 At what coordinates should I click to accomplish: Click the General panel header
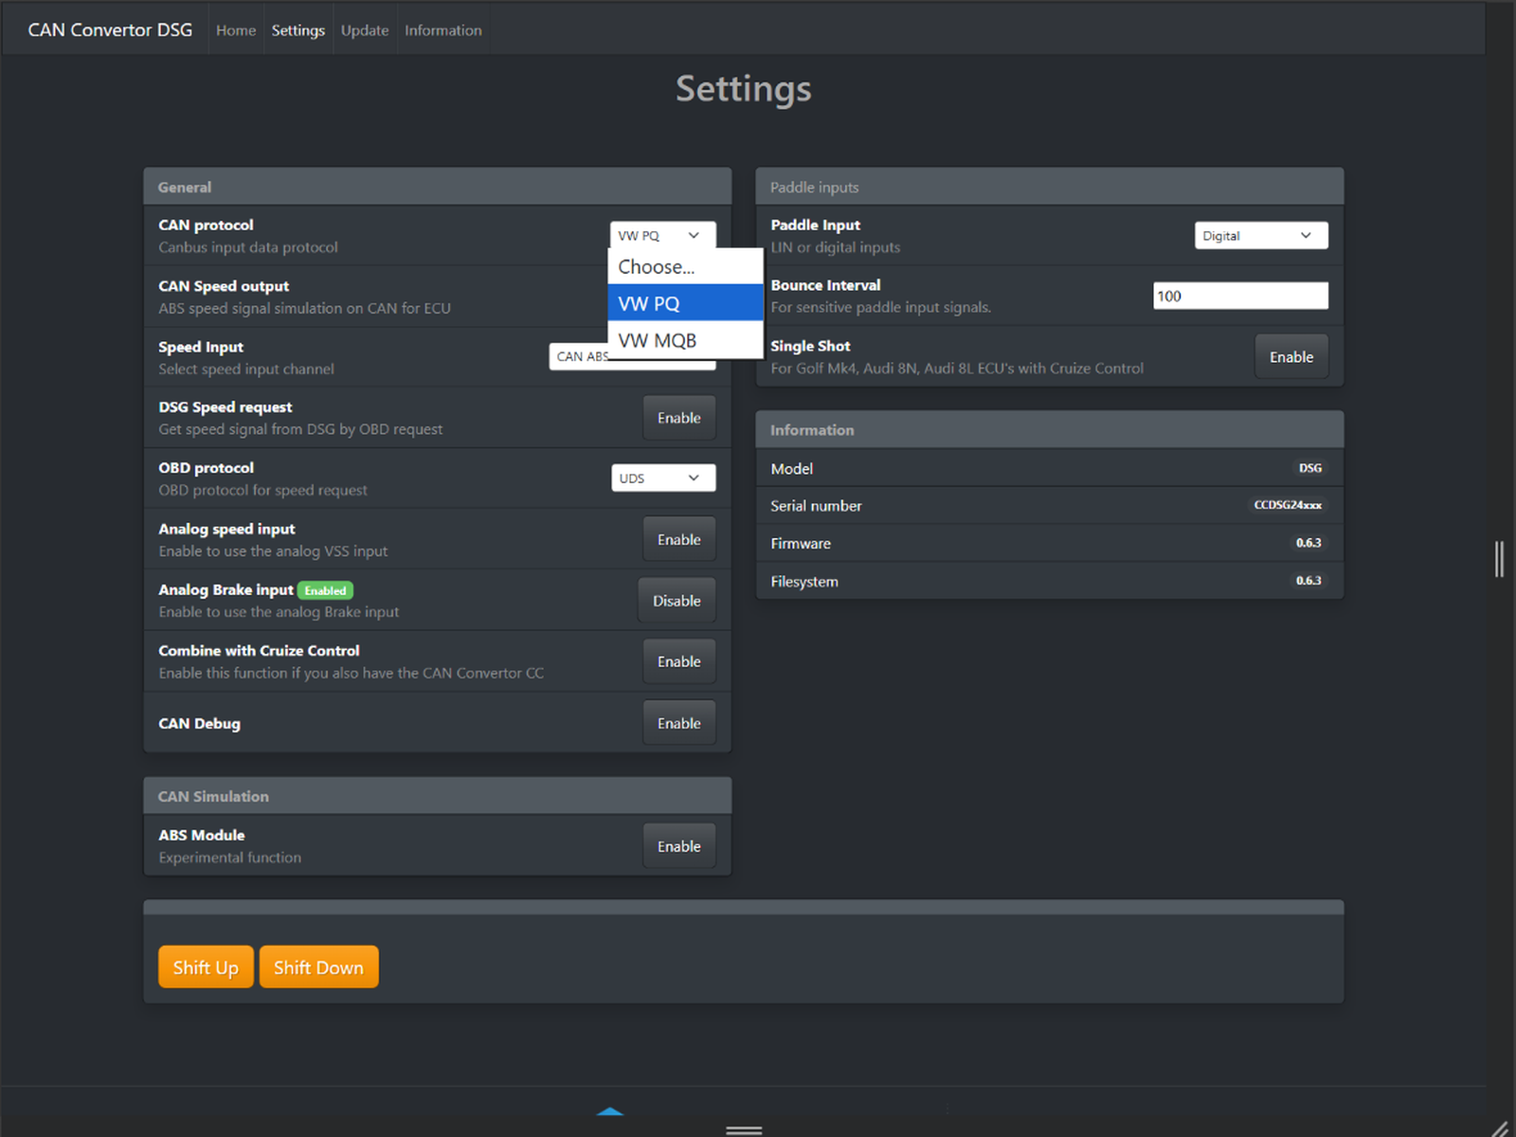(x=437, y=187)
